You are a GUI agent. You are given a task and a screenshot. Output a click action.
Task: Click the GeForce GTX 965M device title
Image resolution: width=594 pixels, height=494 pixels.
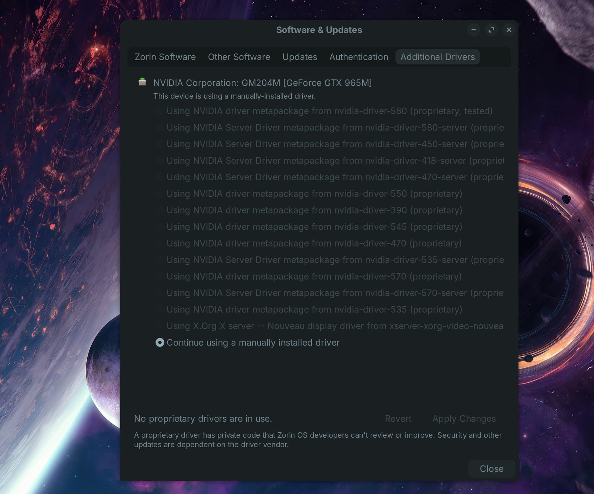pyautogui.click(x=262, y=83)
